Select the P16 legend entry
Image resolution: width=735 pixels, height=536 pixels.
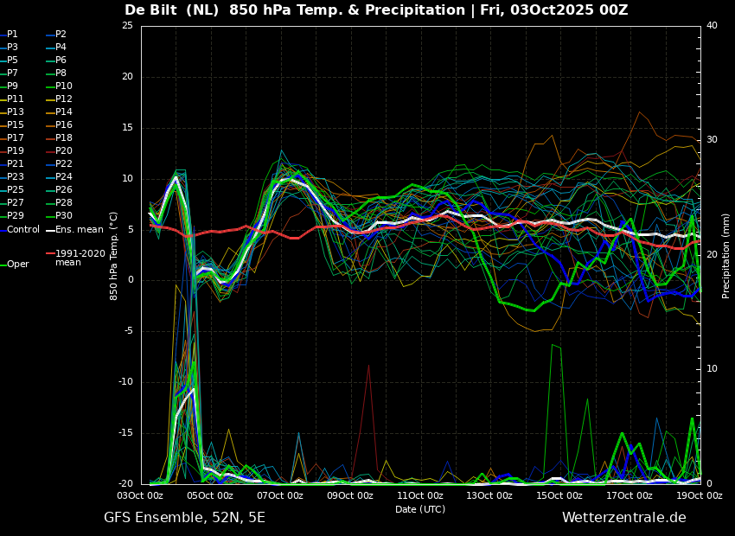59,124
